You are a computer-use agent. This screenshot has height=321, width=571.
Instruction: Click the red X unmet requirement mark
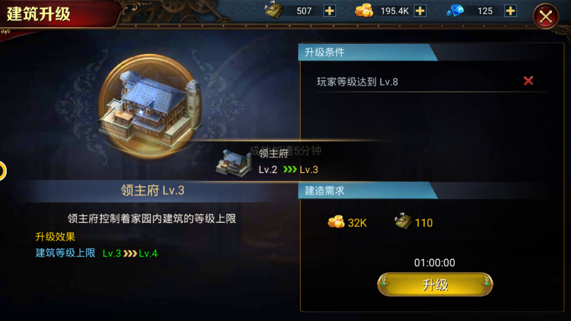coord(529,81)
